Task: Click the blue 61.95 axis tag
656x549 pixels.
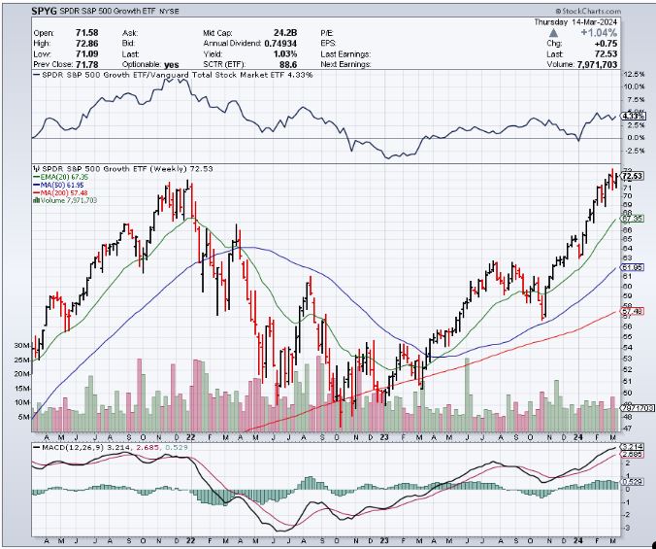Action: pos(632,267)
